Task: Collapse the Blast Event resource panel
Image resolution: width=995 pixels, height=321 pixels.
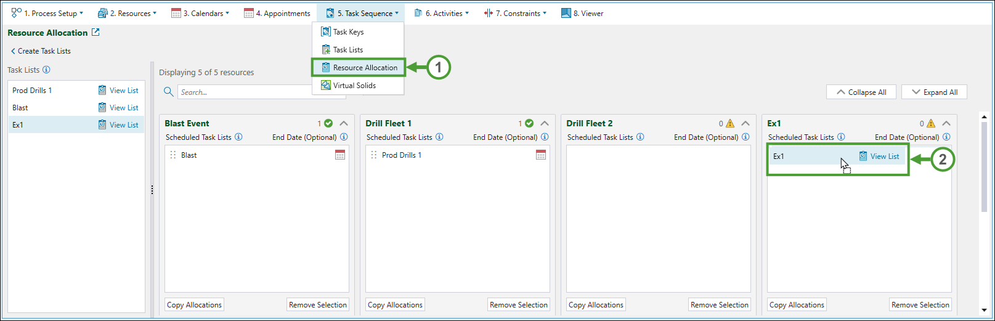Action: pos(344,123)
